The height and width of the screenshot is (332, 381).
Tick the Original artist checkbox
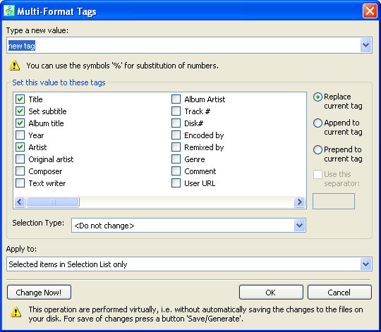pyautogui.click(x=20, y=159)
